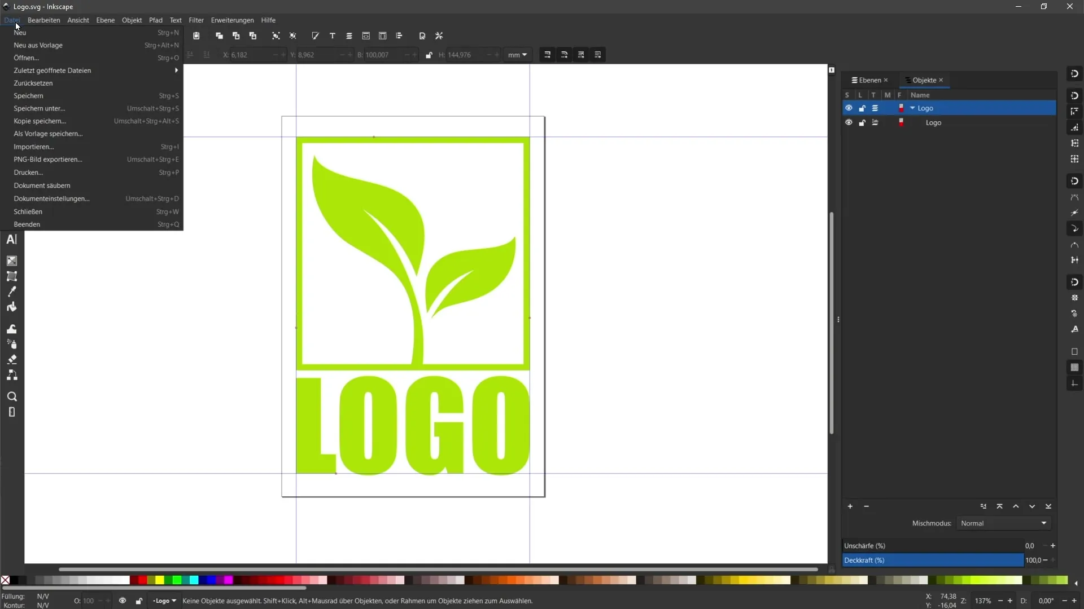The width and height of the screenshot is (1084, 609).
Task: Click the Dropper/Eyedropper tool
Action: pos(11,292)
